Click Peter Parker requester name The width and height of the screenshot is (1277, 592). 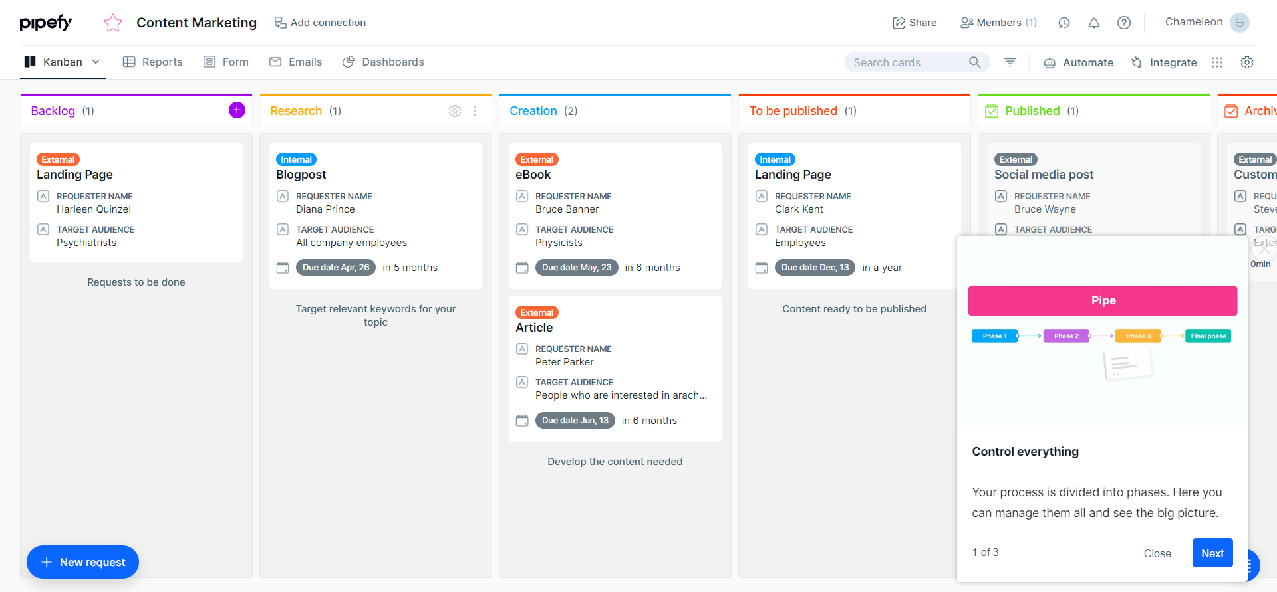pyautogui.click(x=565, y=362)
